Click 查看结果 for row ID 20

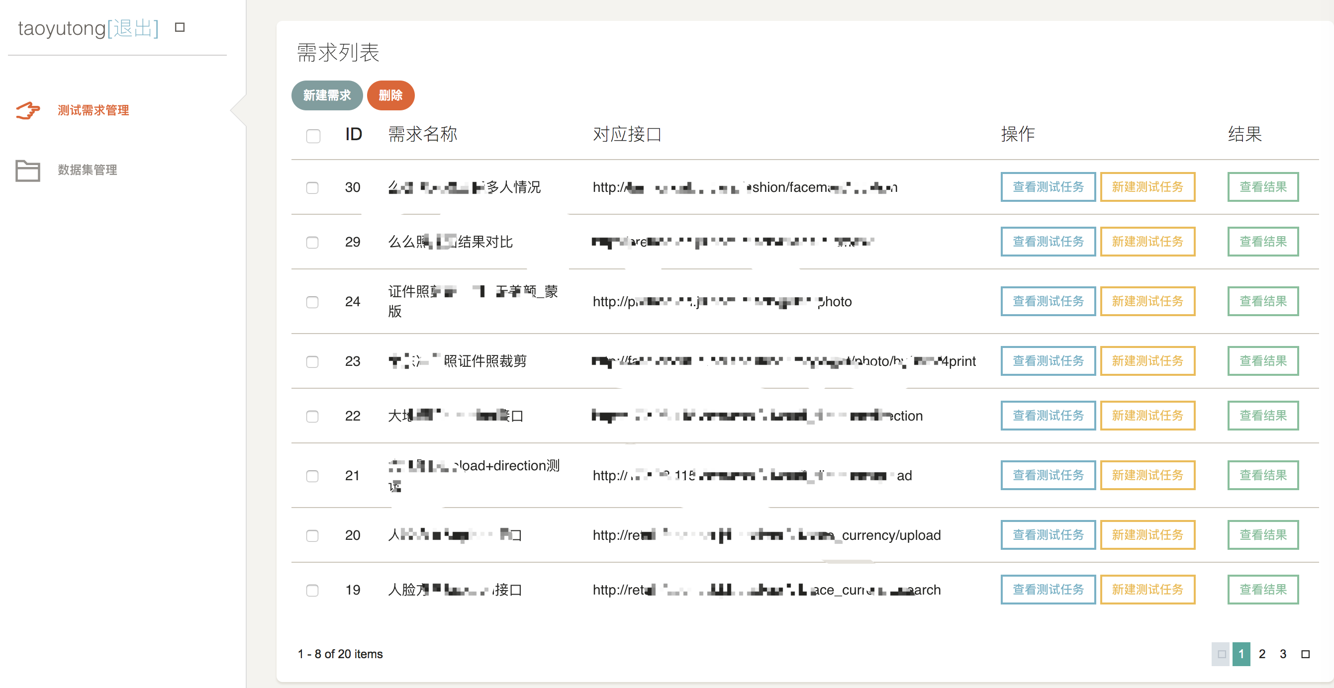coord(1263,535)
